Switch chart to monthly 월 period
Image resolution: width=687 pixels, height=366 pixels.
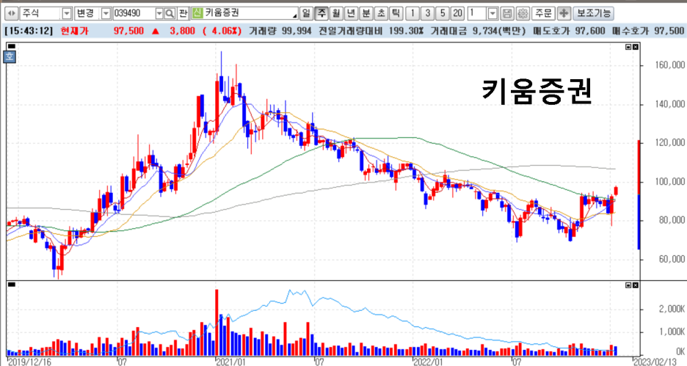point(336,14)
